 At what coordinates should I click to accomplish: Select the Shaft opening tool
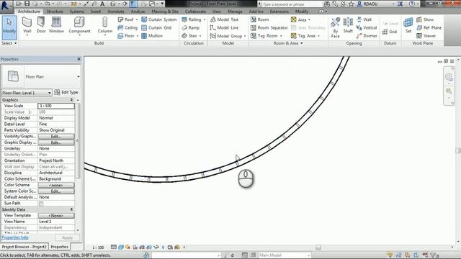[x=348, y=25]
